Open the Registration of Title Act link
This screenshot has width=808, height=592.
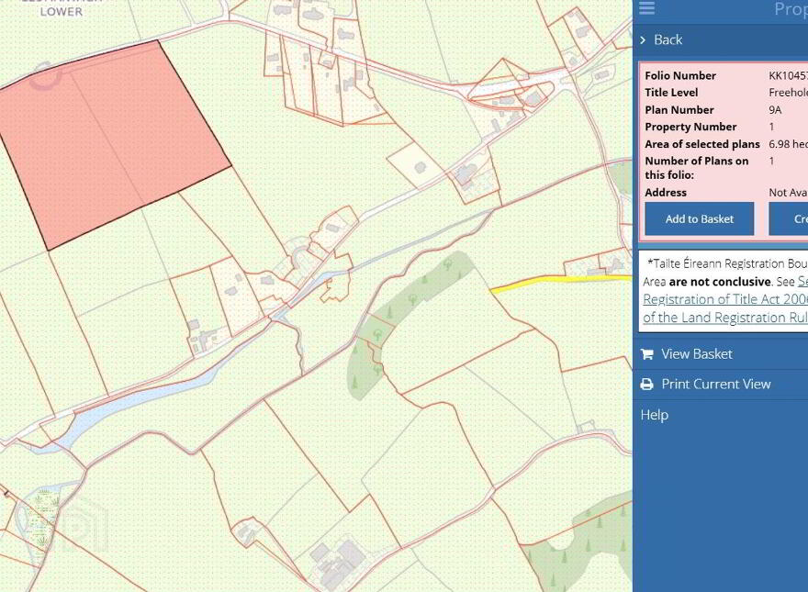(725, 299)
